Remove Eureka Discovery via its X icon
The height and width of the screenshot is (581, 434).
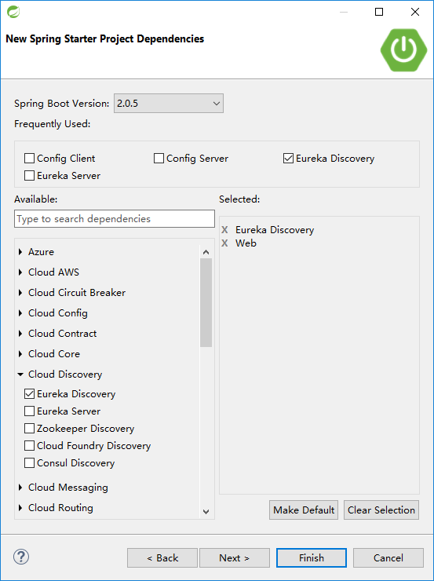coord(224,230)
